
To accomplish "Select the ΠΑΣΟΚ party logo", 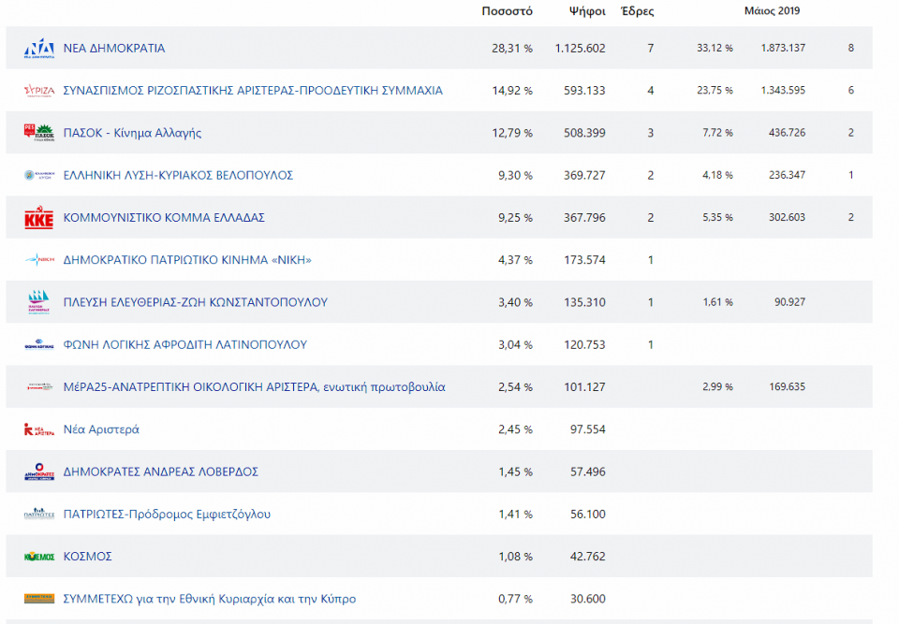I will [38, 133].
